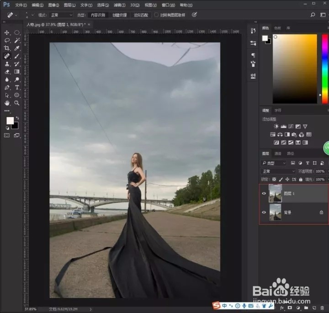The image size is (329, 313).
Task: Select the Dodge tool
Action: tap(17, 80)
